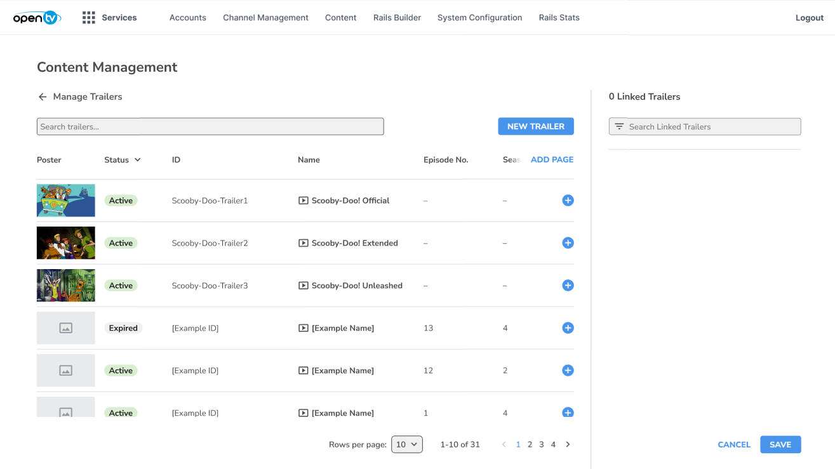Open Rows per page dropdown
Screen dimensions: 835x469
pos(407,445)
